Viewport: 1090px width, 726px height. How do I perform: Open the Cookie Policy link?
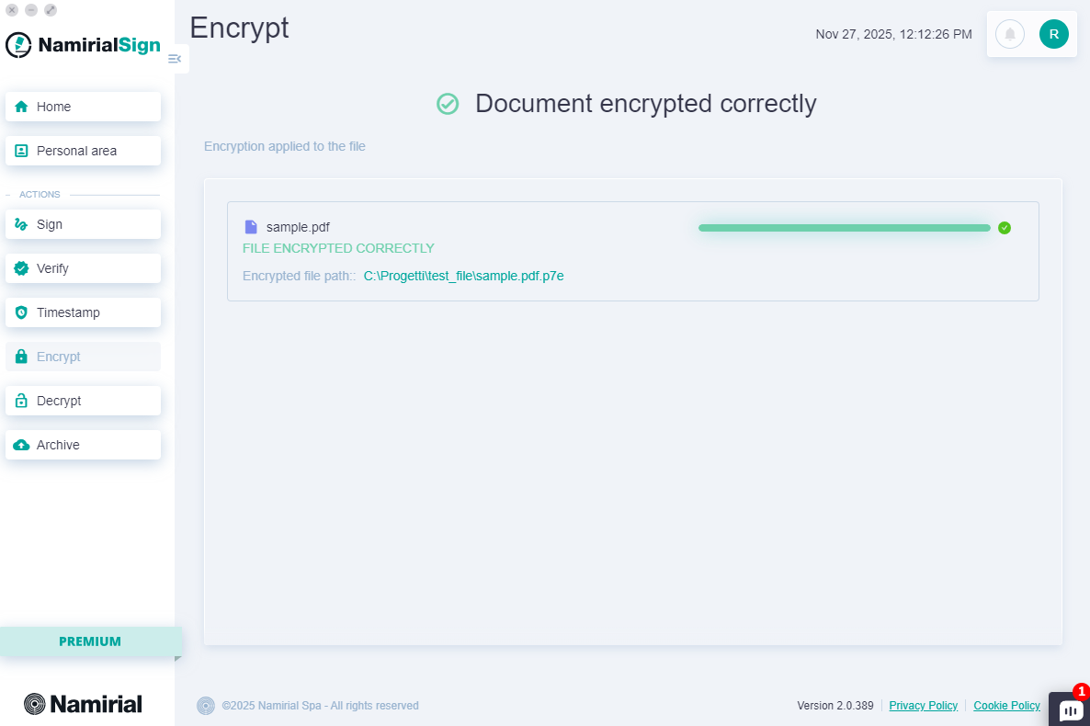click(1006, 705)
